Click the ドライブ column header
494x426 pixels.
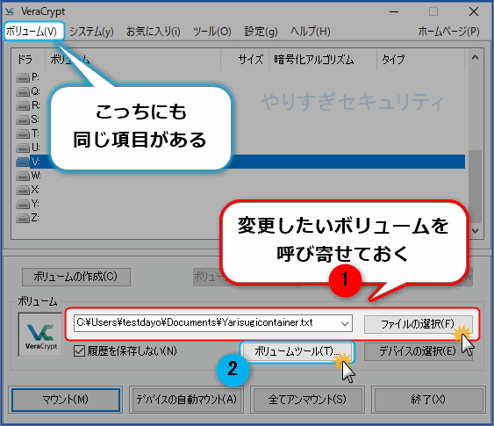click(28, 59)
